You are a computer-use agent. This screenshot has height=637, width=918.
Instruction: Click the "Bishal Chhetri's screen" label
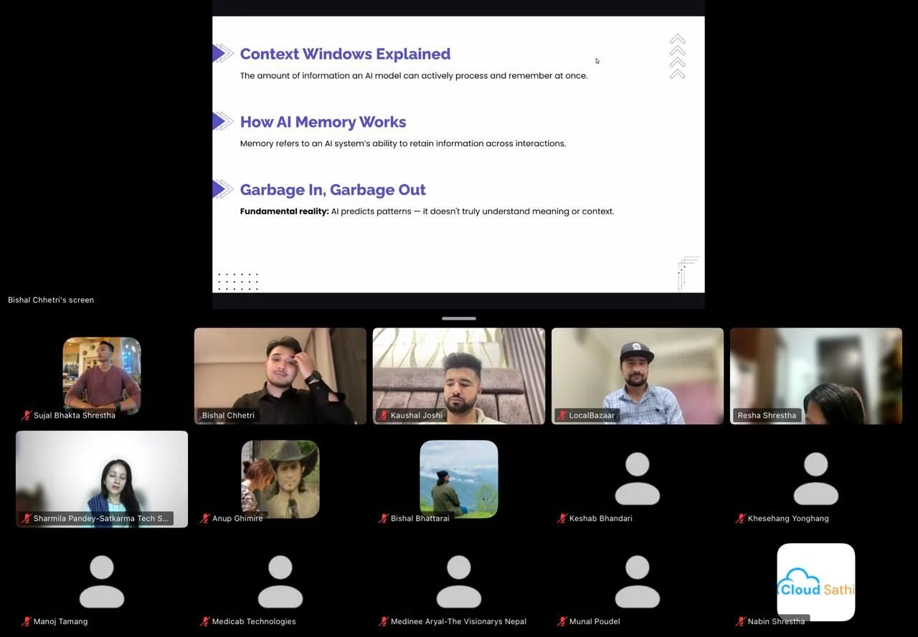51,300
